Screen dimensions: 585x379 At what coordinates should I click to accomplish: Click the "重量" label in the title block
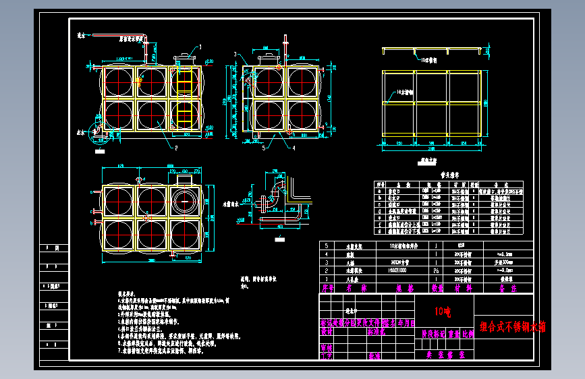454,334
